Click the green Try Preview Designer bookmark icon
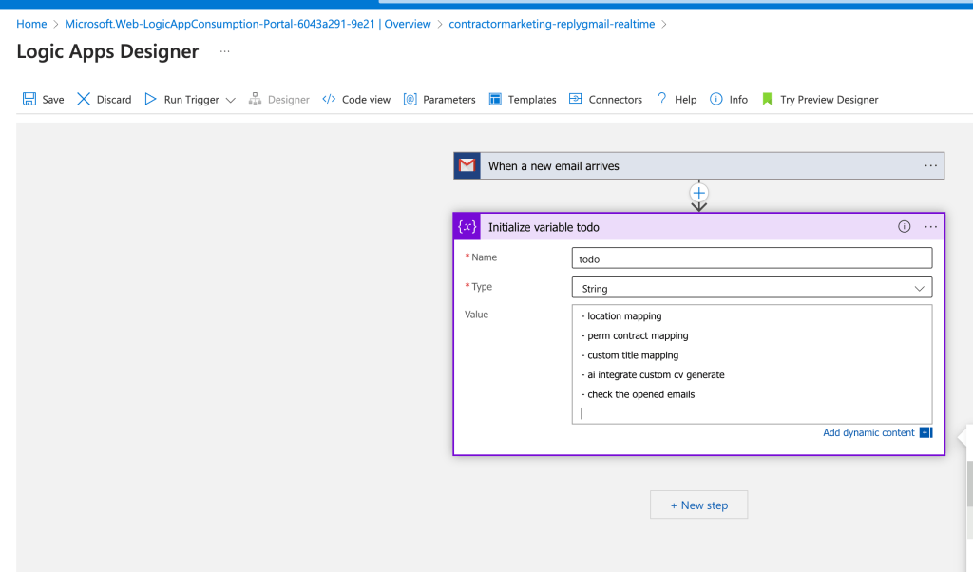 (x=767, y=99)
